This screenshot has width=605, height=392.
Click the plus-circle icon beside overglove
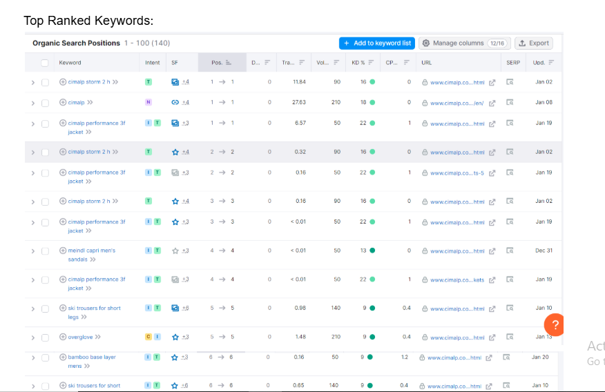tap(63, 337)
